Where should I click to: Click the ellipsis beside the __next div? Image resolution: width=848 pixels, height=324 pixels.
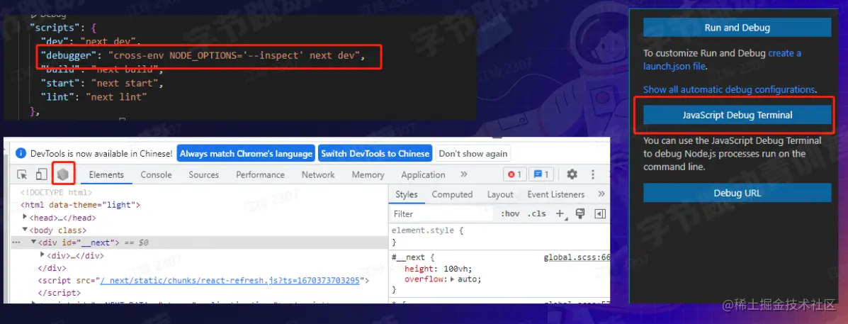[x=16, y=243]
